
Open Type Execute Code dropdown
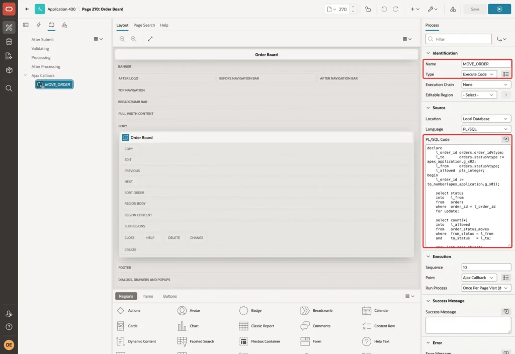point(479,74)
